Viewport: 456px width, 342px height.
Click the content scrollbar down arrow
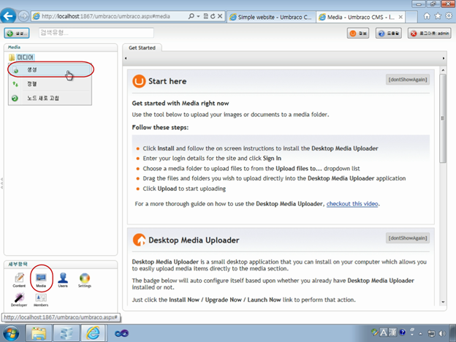(443, 302)
